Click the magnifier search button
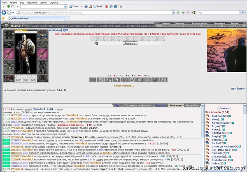This screenshot has height=172, width=247. 242,12
